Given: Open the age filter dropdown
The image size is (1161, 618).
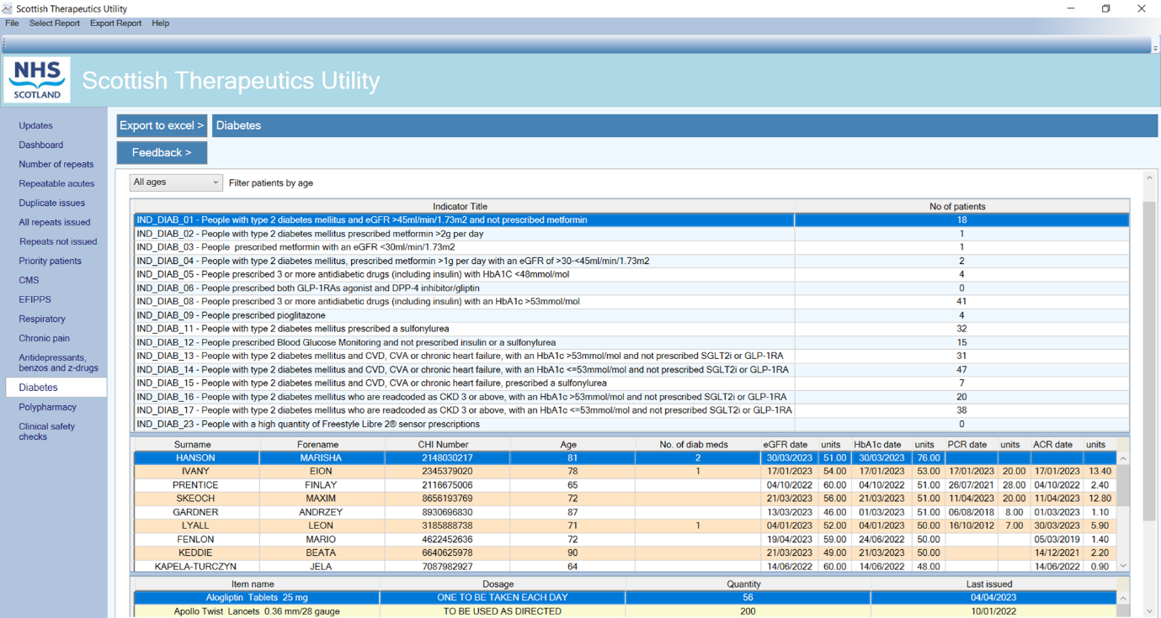Looking at the screenshot, I should point(176,182).
